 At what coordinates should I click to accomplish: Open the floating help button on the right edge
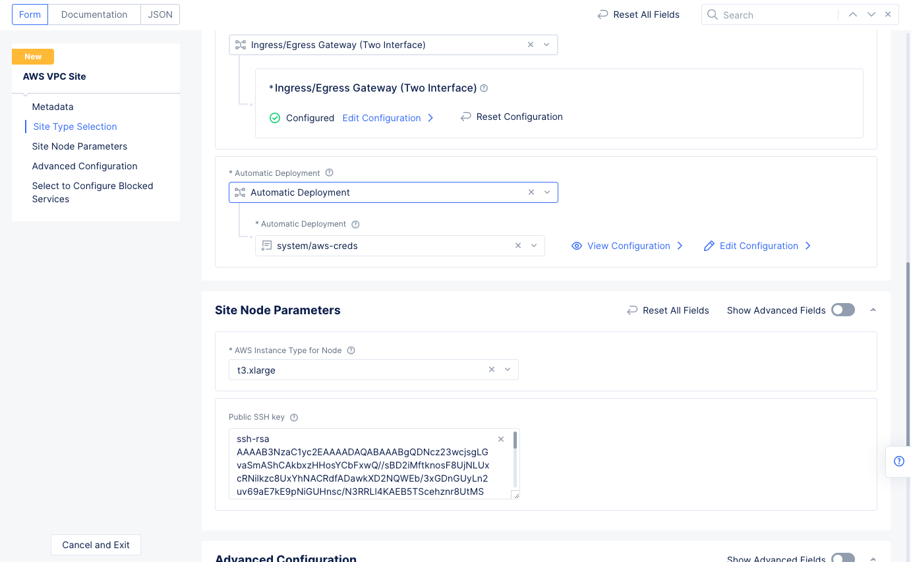pyautogui.click(x=898, y=461)
